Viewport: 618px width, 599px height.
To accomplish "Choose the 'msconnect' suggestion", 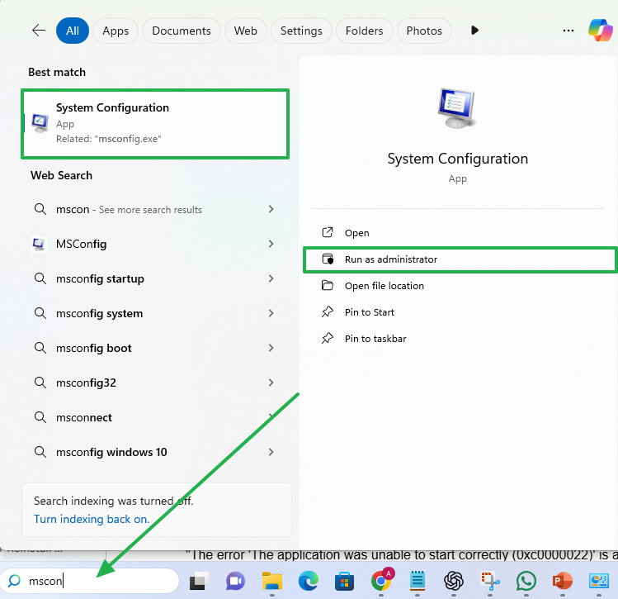I will point(155,417).
